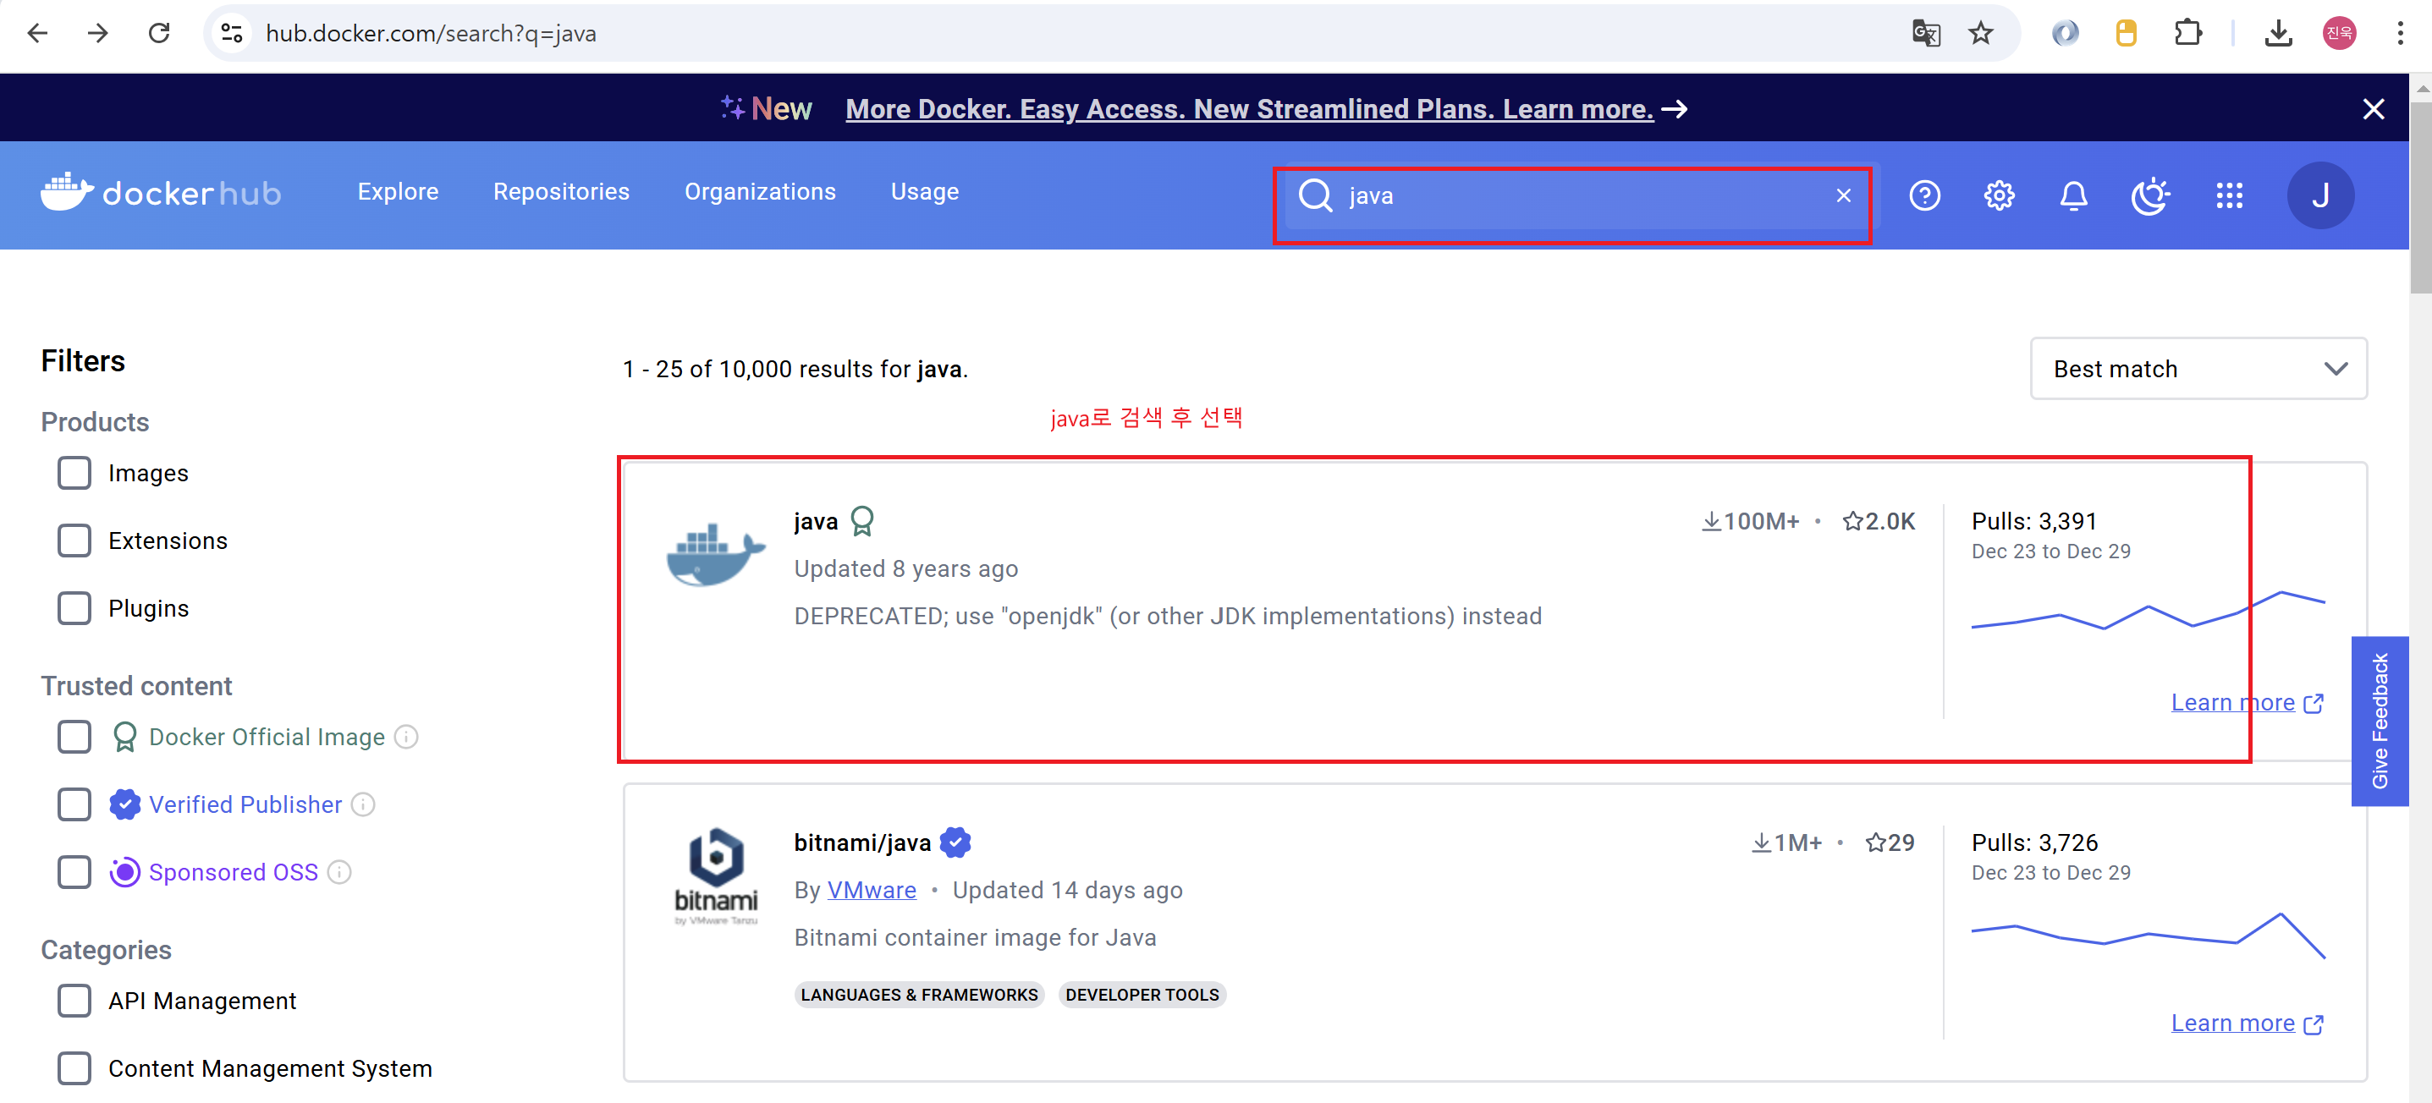
Task: Check the Images filter checkbox
Action: [74, 473]
